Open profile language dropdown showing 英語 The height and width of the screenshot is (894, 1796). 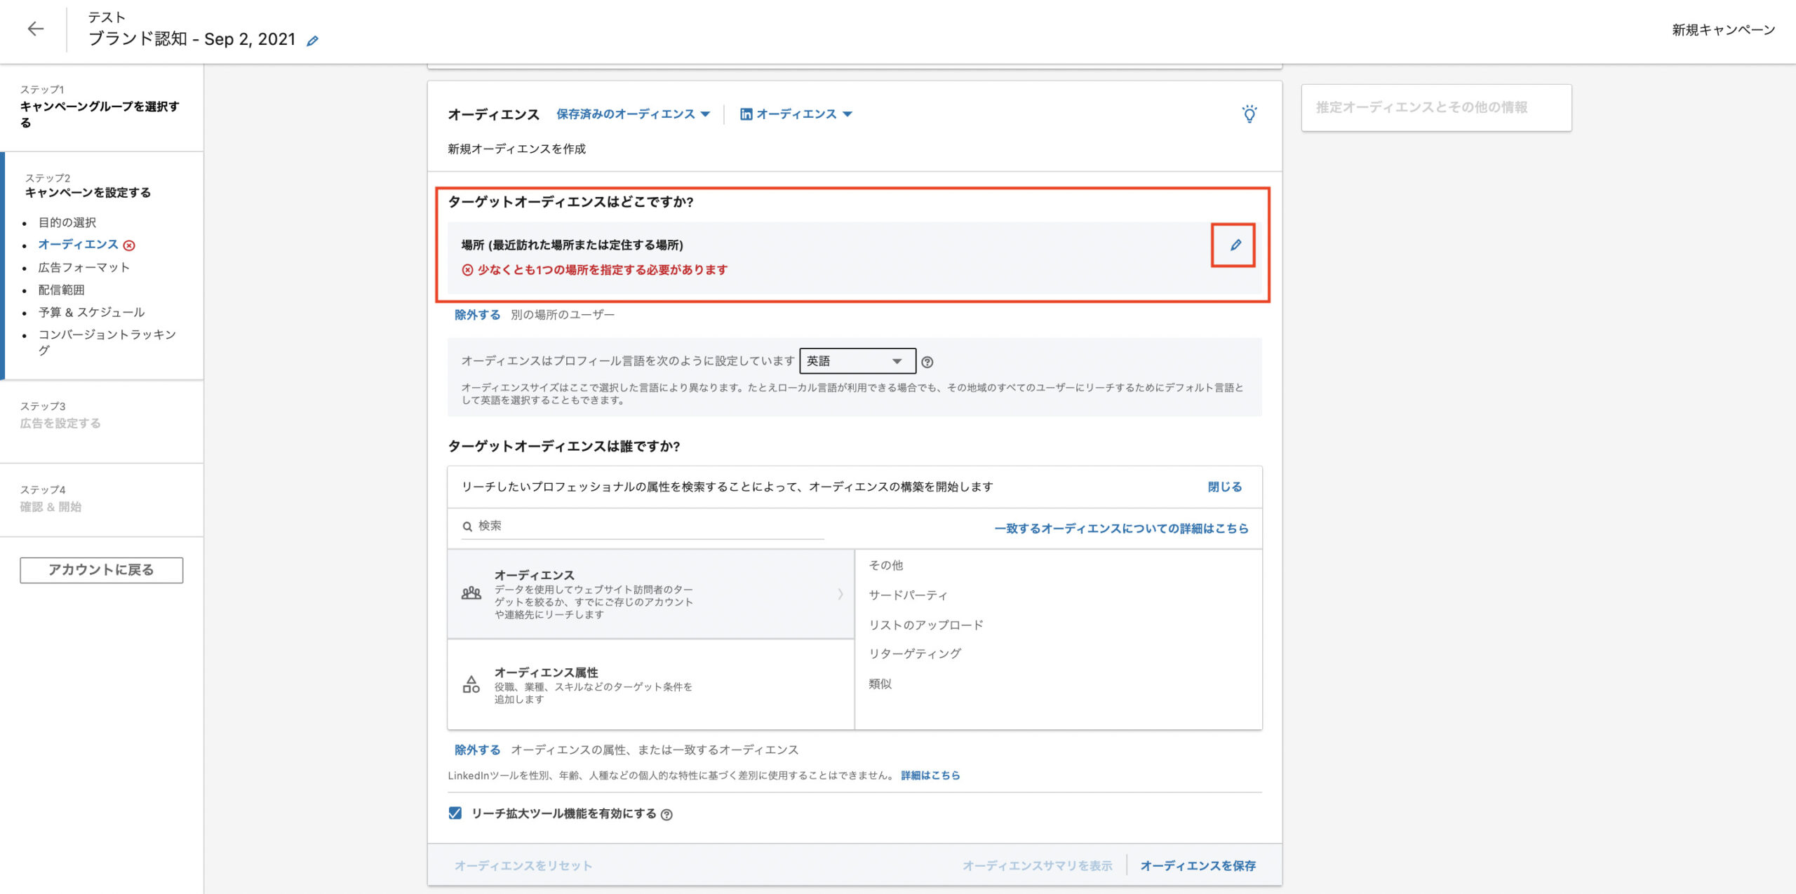[x=857, y=361]
